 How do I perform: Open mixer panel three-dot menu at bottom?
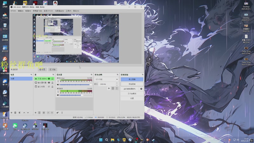62,113
